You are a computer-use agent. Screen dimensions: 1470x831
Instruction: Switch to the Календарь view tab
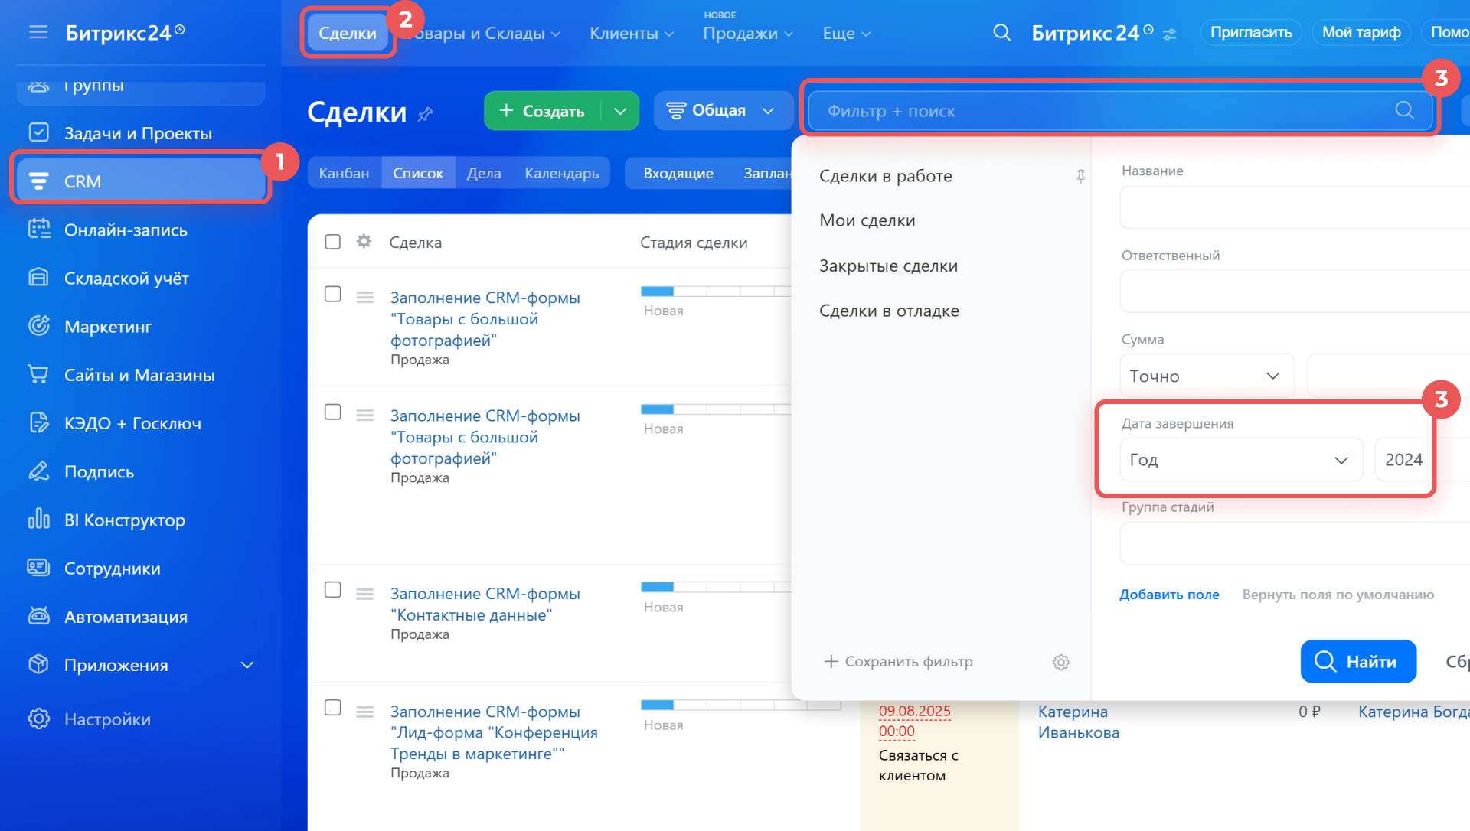[562, 173]
